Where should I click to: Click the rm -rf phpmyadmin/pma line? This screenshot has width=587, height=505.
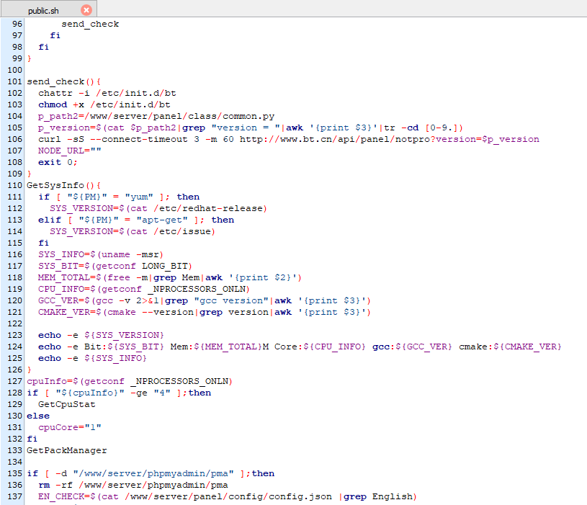133,485
